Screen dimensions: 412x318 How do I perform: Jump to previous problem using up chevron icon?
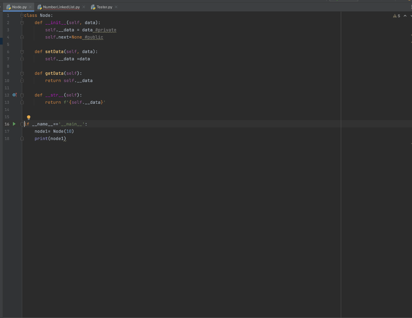tap(405, 16)
